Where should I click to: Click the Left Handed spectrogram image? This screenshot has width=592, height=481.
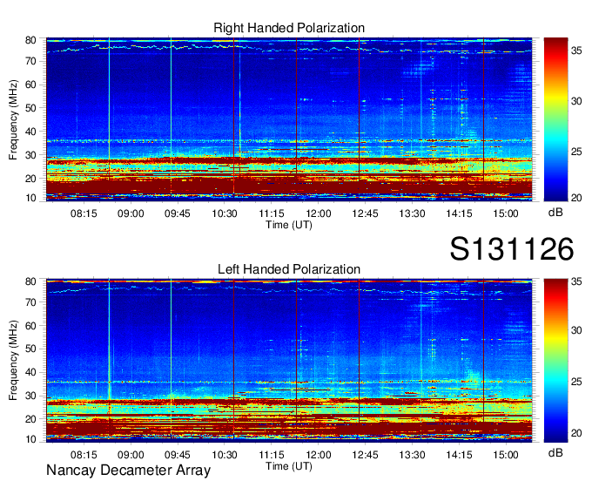point(289,361)
